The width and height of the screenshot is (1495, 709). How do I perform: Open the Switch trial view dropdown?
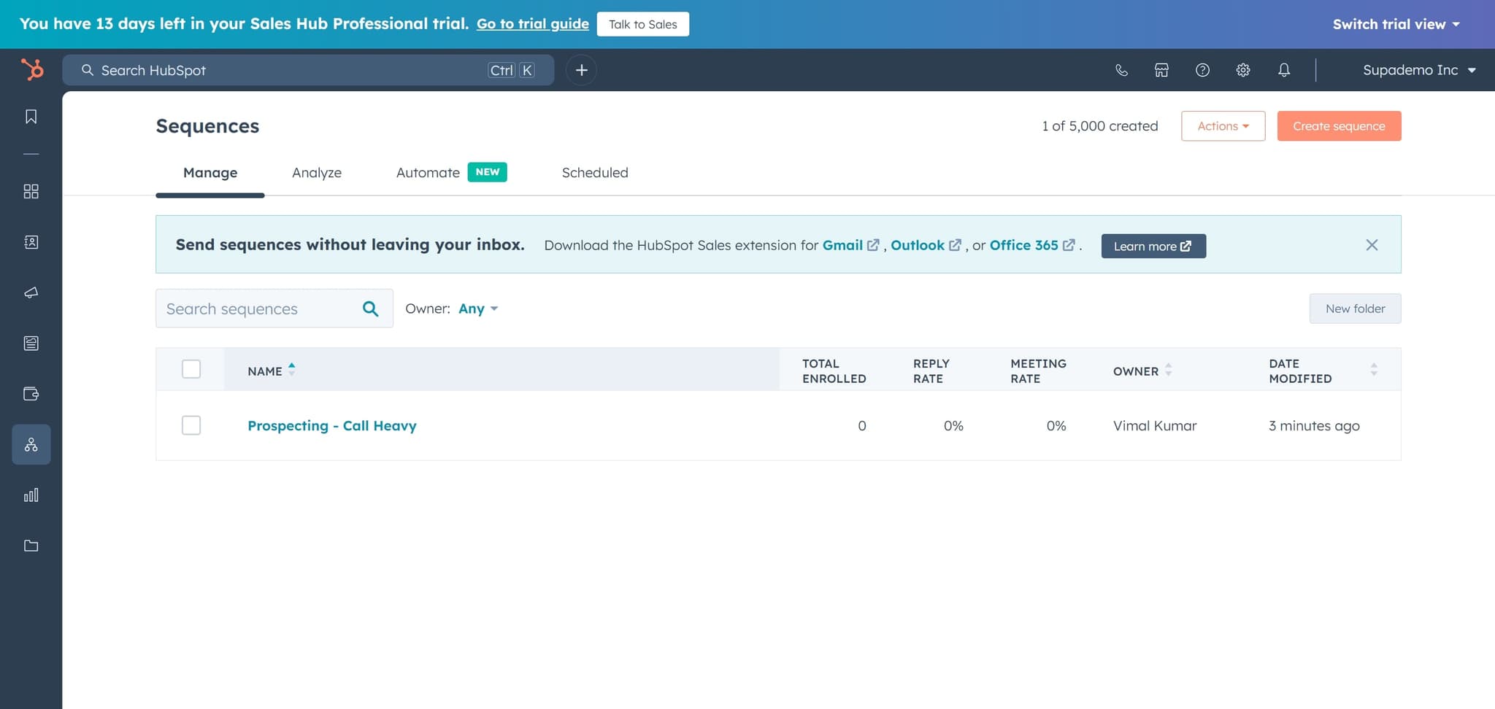[1396, 24]
